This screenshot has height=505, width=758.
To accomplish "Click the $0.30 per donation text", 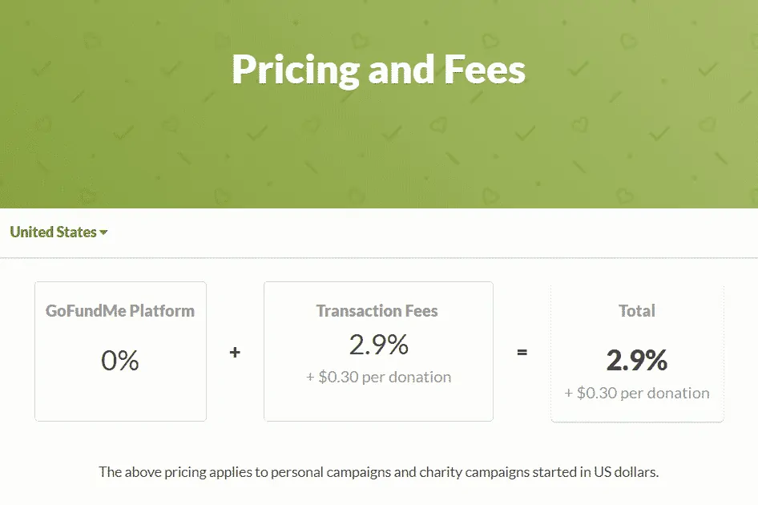I will [x=377, y=377].
